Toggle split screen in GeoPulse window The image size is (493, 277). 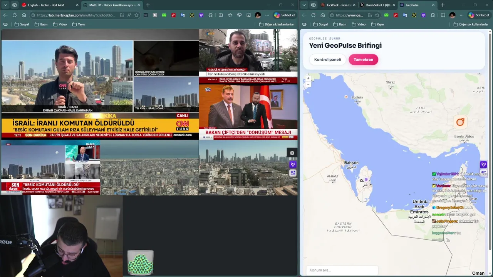(443, 15)
